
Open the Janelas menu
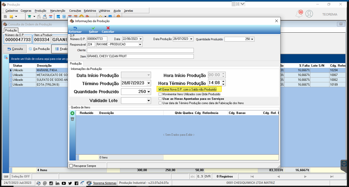click(128, 11)
